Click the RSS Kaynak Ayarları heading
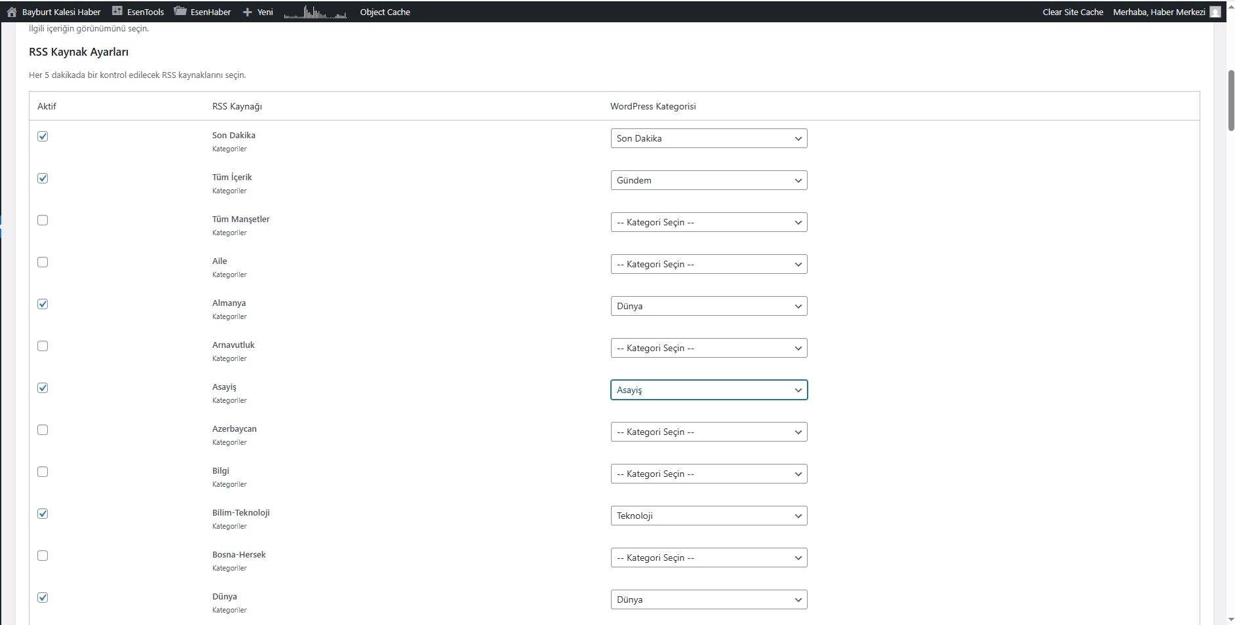 pos(79,52)
